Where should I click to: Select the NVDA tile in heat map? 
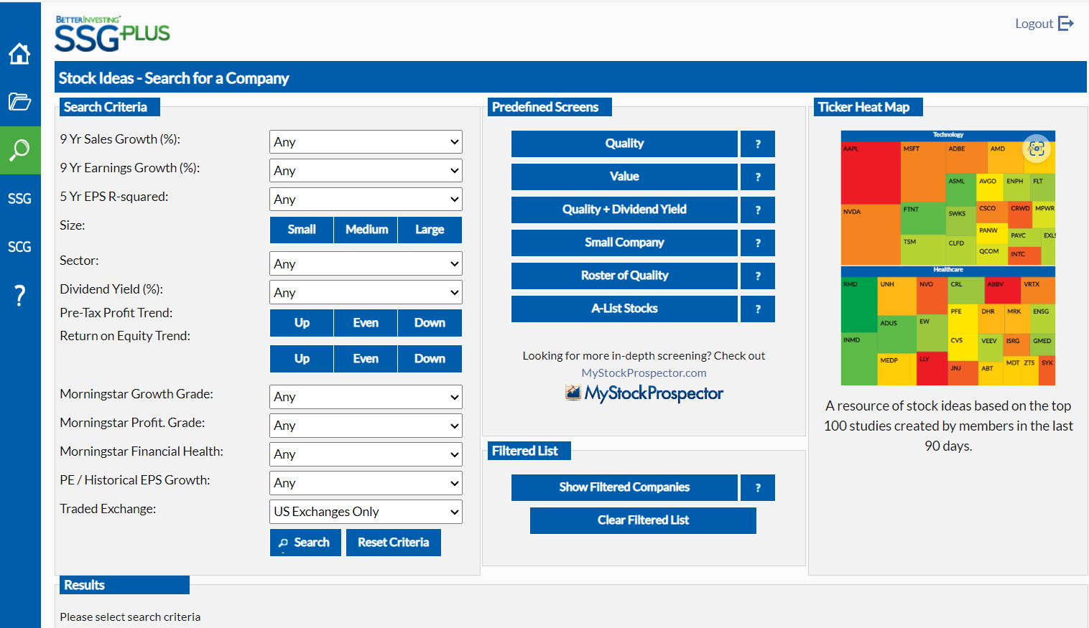pos(870,235)
